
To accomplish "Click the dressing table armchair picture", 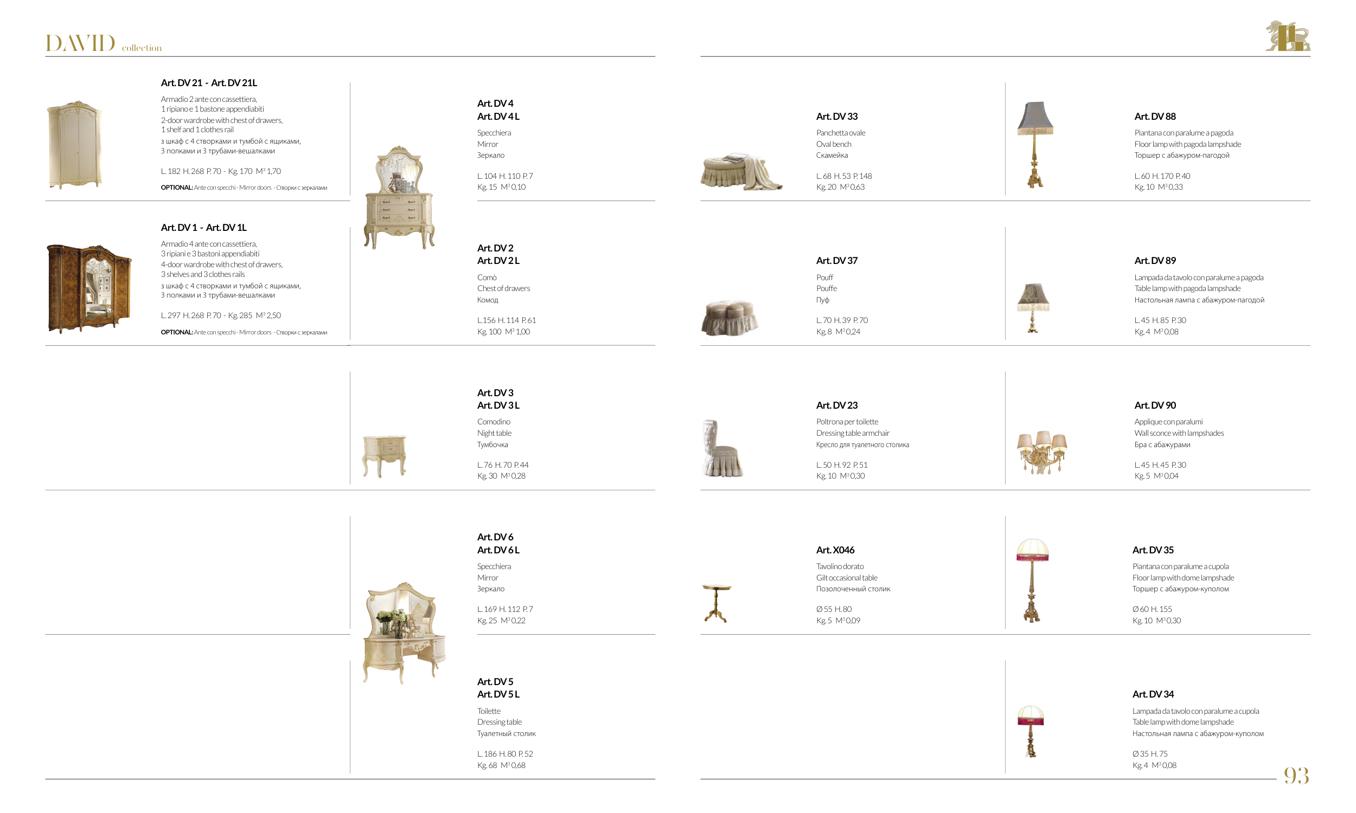I will 721,448.
